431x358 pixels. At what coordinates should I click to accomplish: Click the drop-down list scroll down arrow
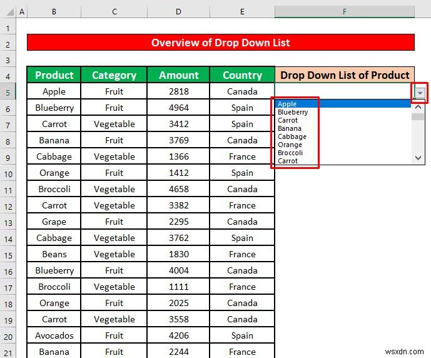[x=418, y=158]
